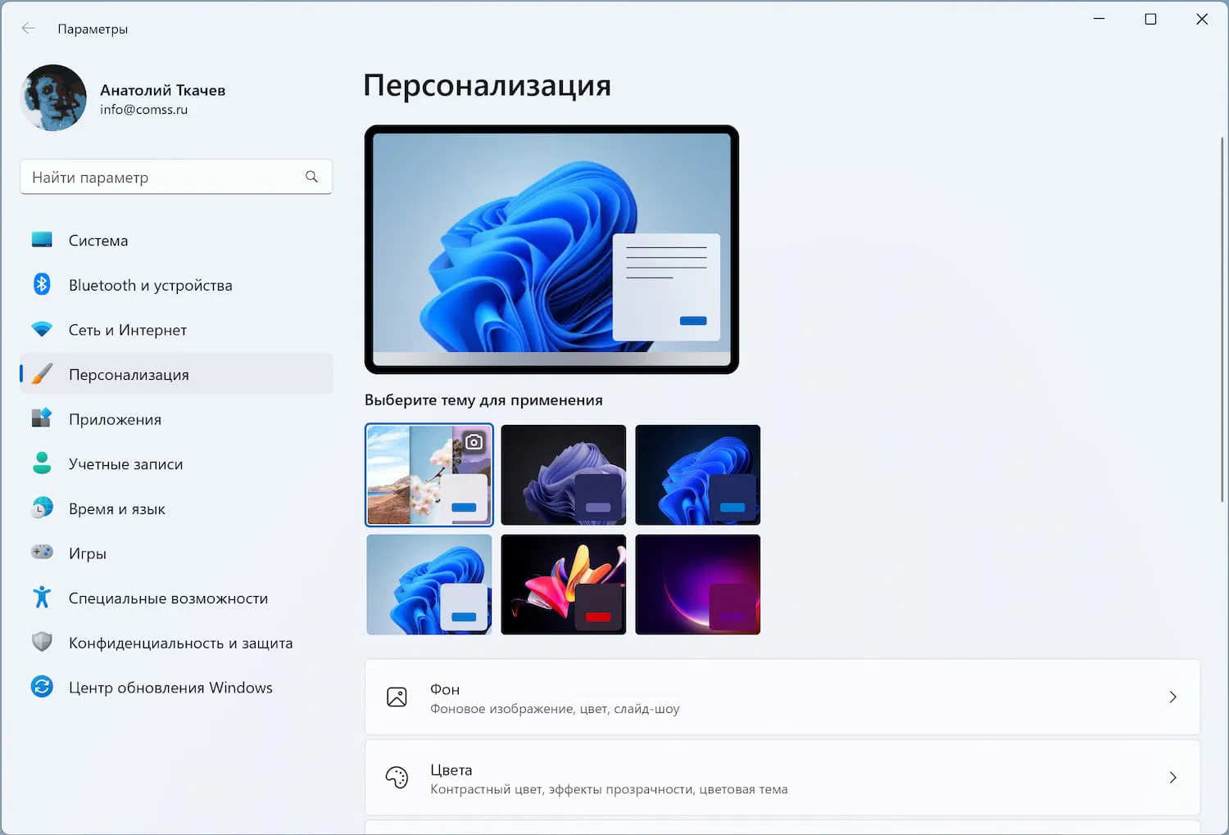
Task: Click the accessibility figure icon
Action: pyautogui.click(x=42, y=598)
